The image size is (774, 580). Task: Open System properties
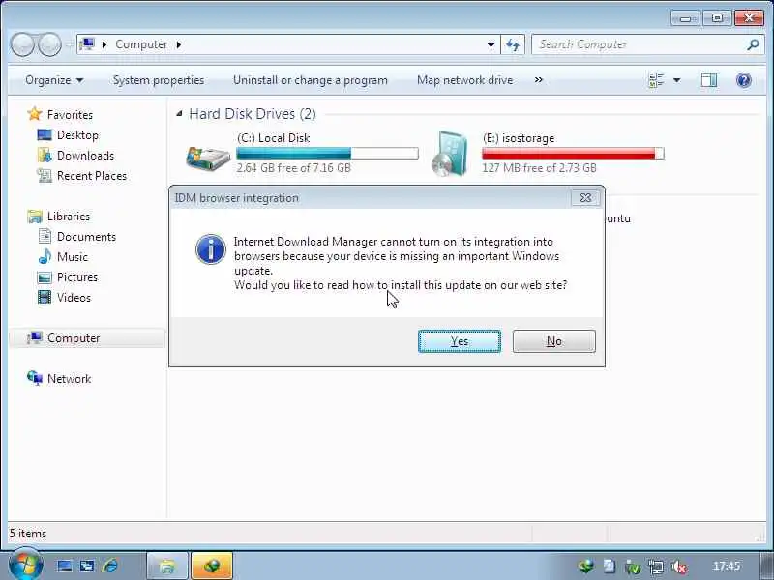click(159, 80)
